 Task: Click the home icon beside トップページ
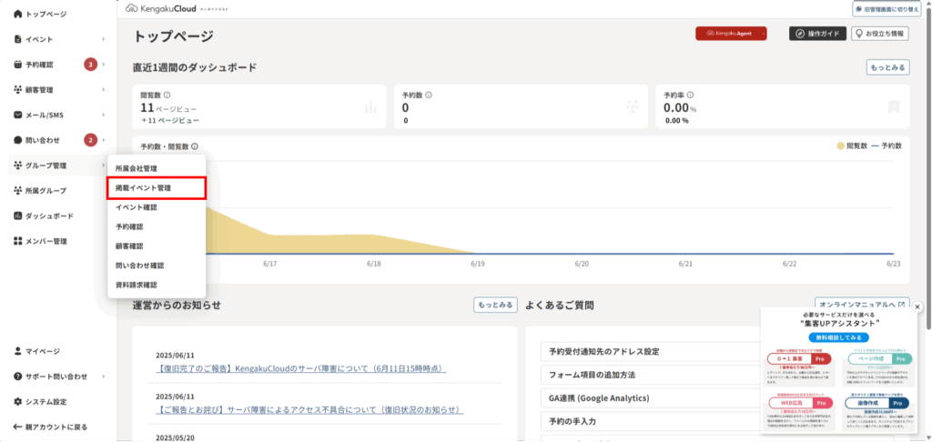[x=18, y=15]
